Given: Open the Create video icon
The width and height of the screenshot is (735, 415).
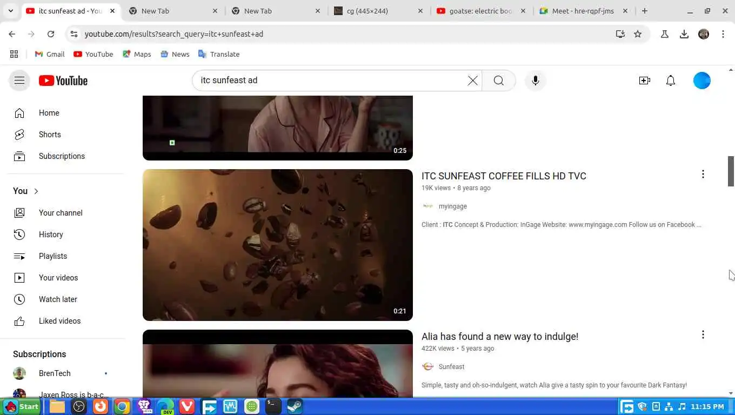Looking at the screenshot, I should pos(644,81).
